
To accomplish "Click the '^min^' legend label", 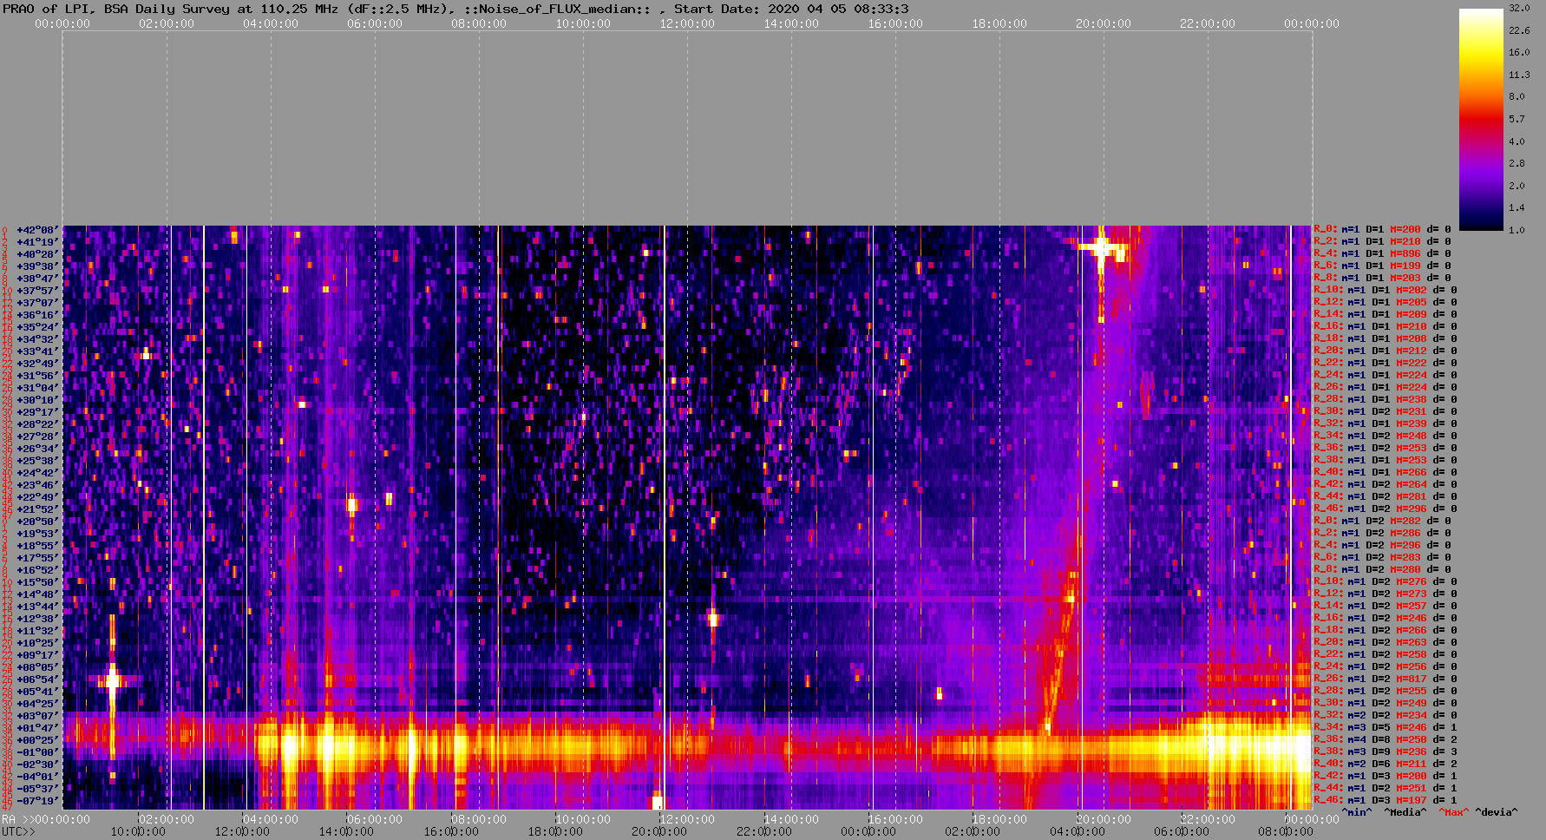I will (1357, 812).
